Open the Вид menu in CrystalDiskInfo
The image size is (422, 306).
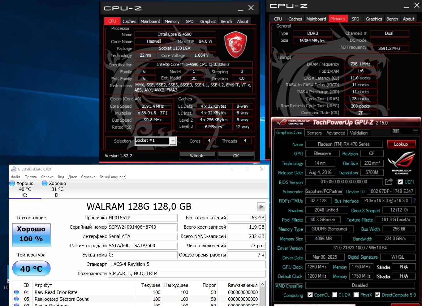tap(61, 177)
